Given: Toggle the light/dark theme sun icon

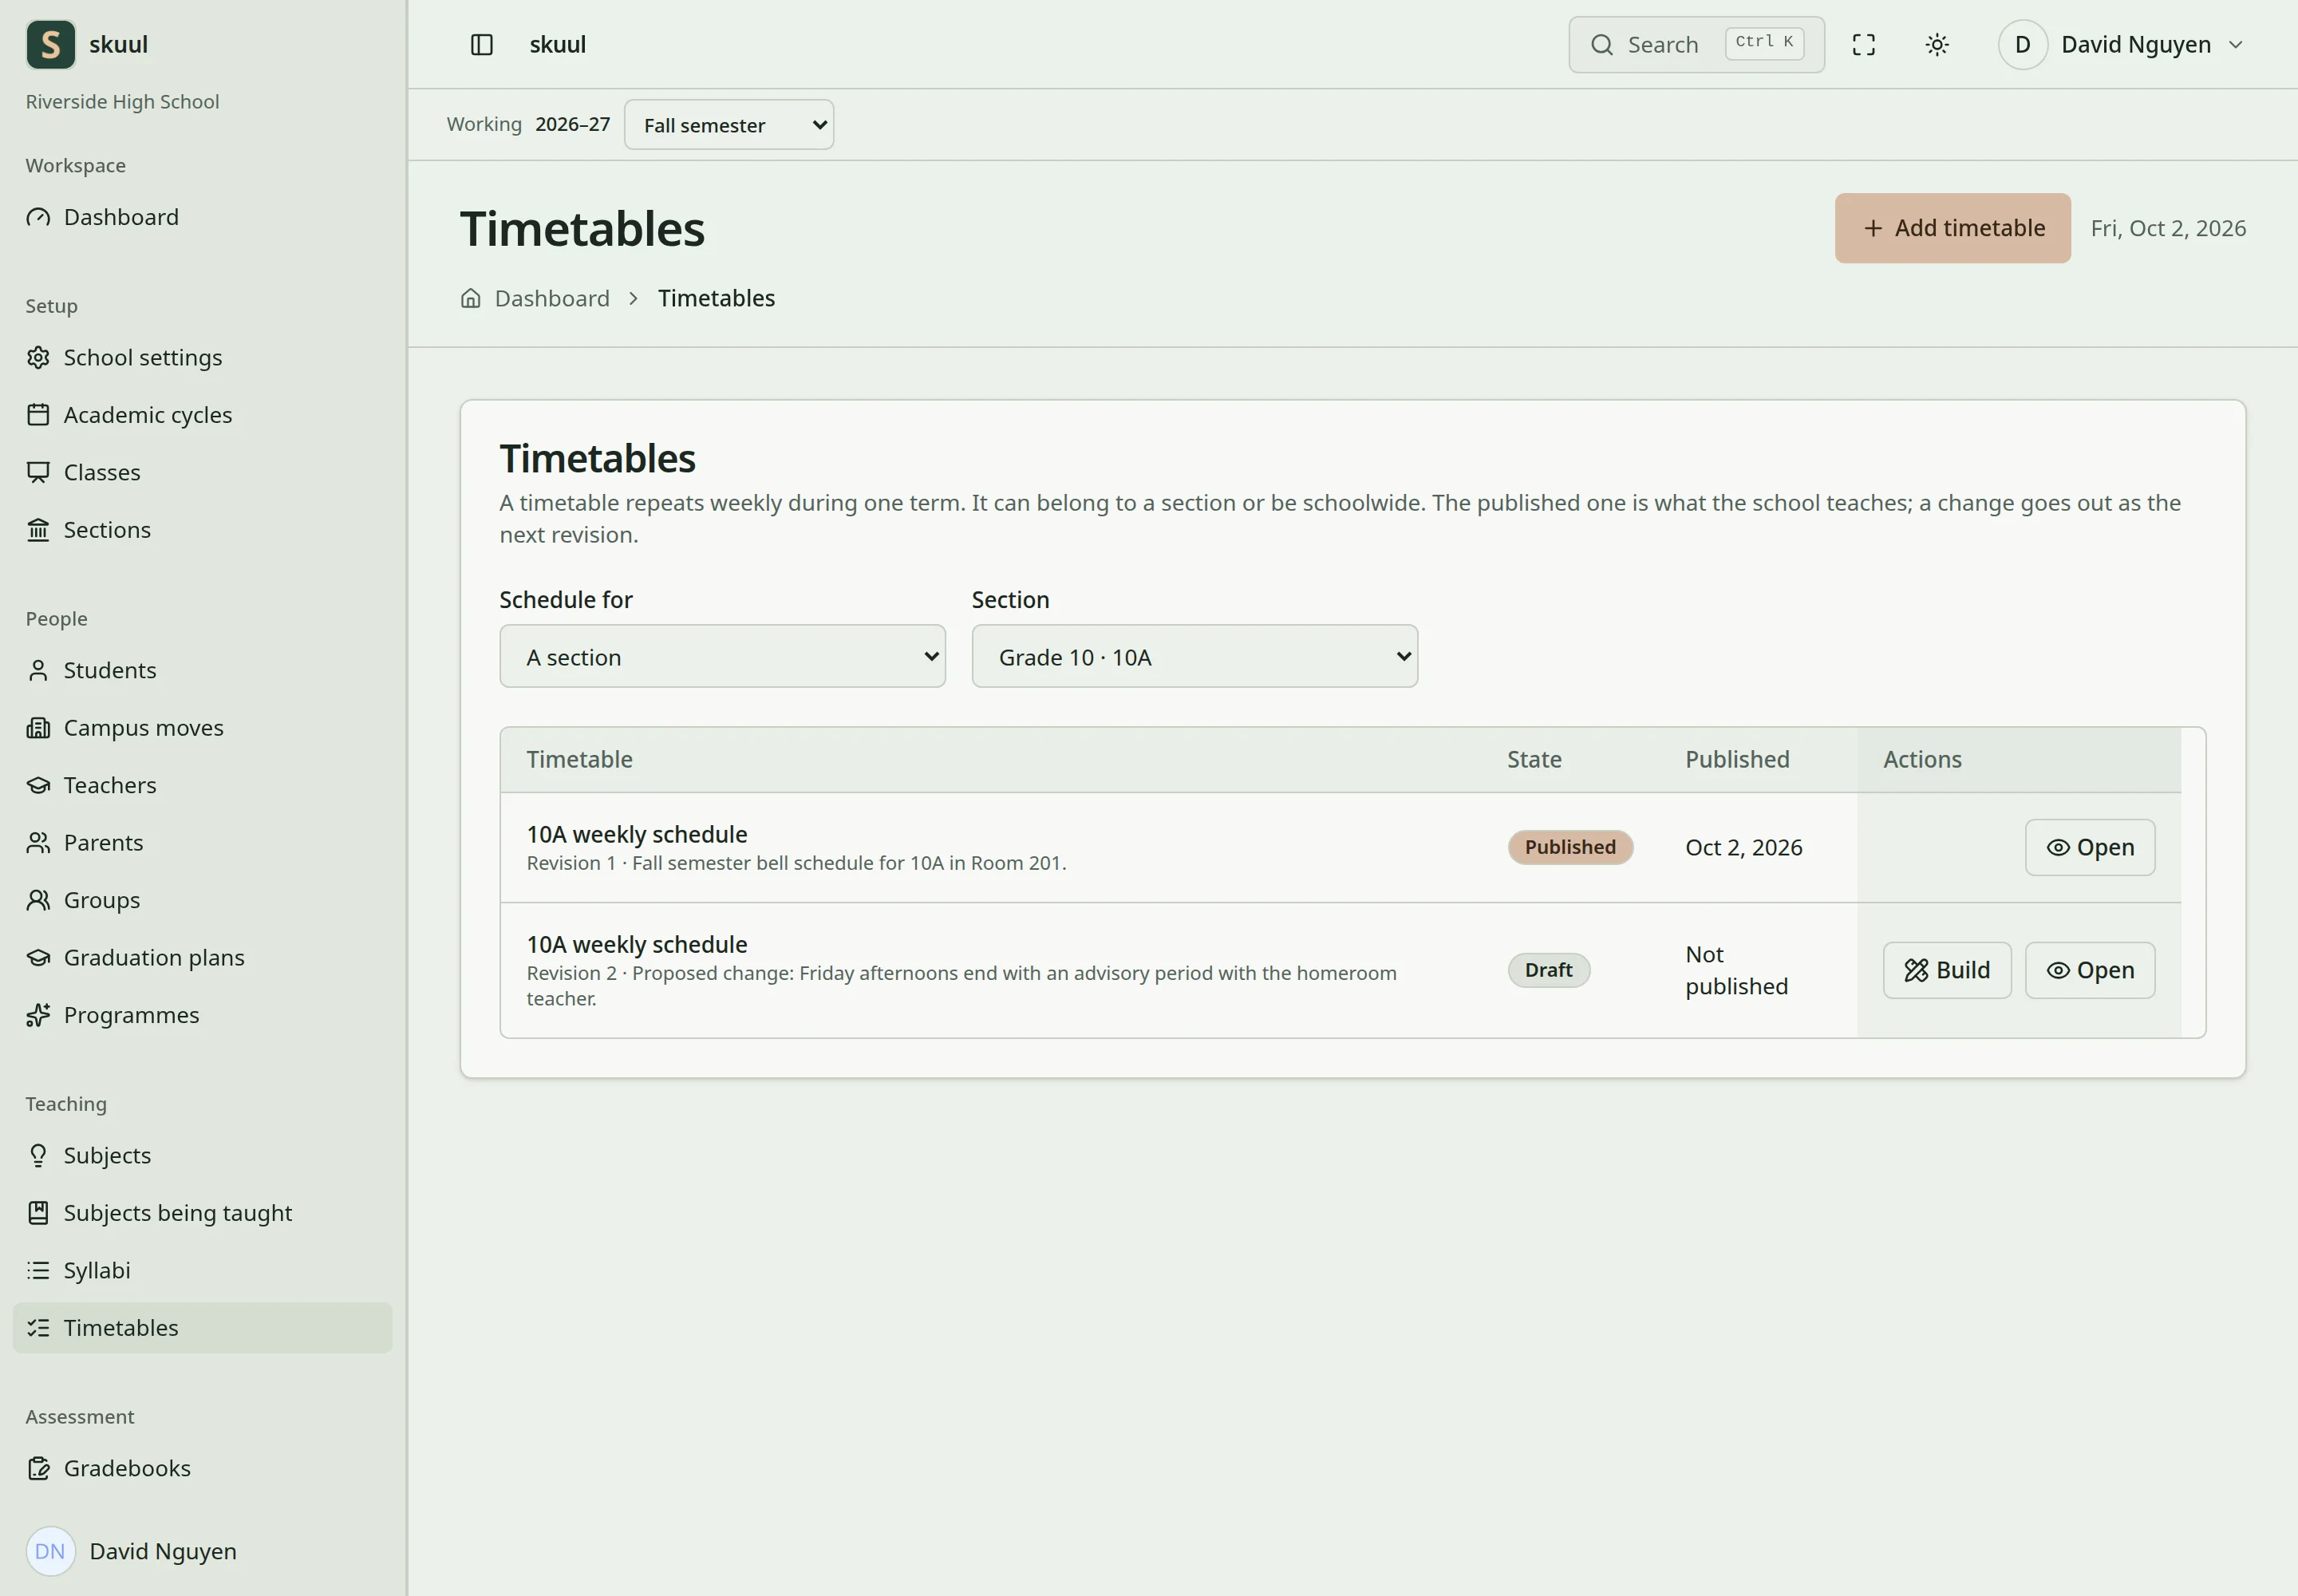Looking at the screenshot, I should (x=1937, y=45).
